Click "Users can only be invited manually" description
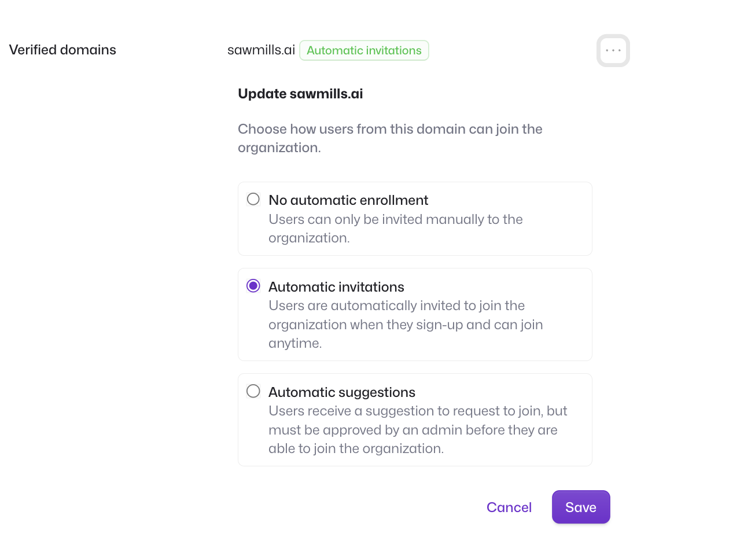The image size is (729, 552). 396,229
